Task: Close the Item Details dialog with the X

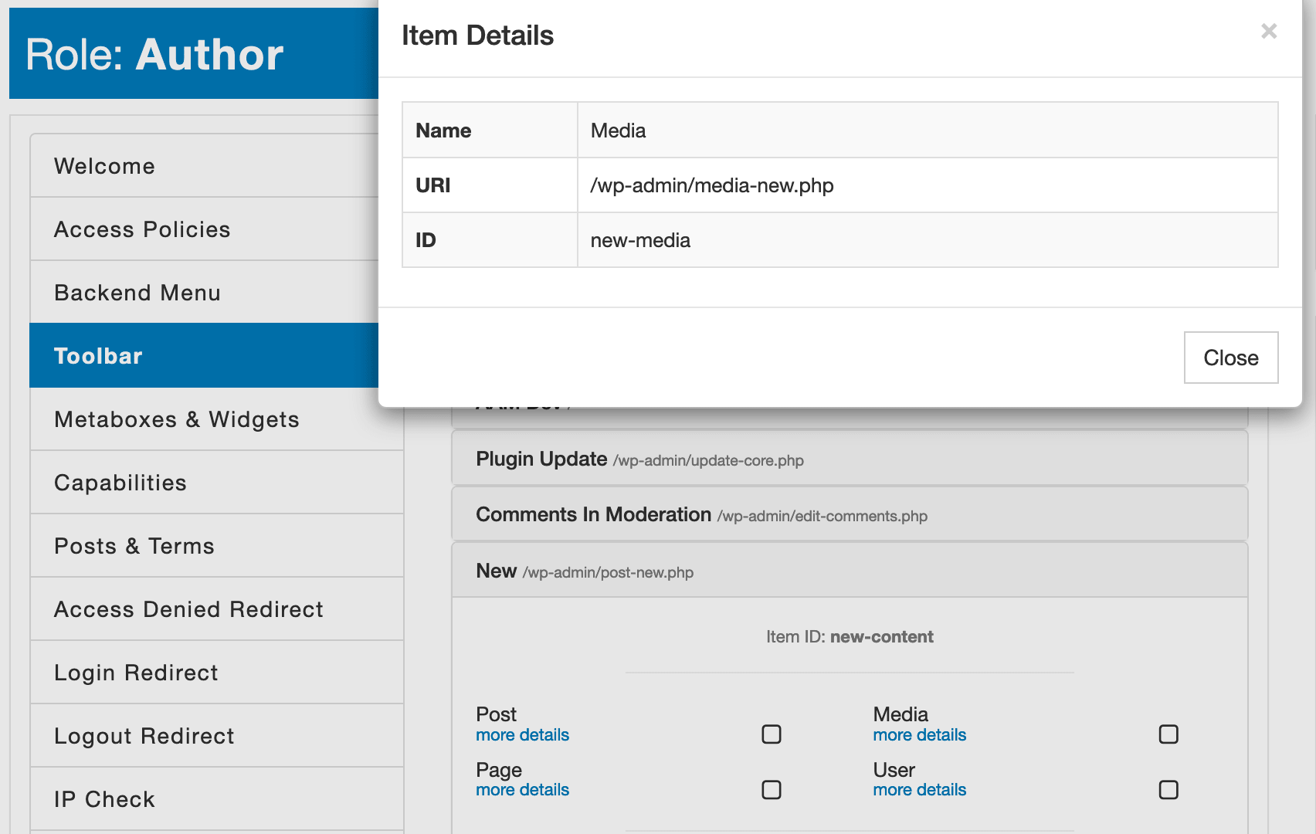Action: click(1268, 31)
